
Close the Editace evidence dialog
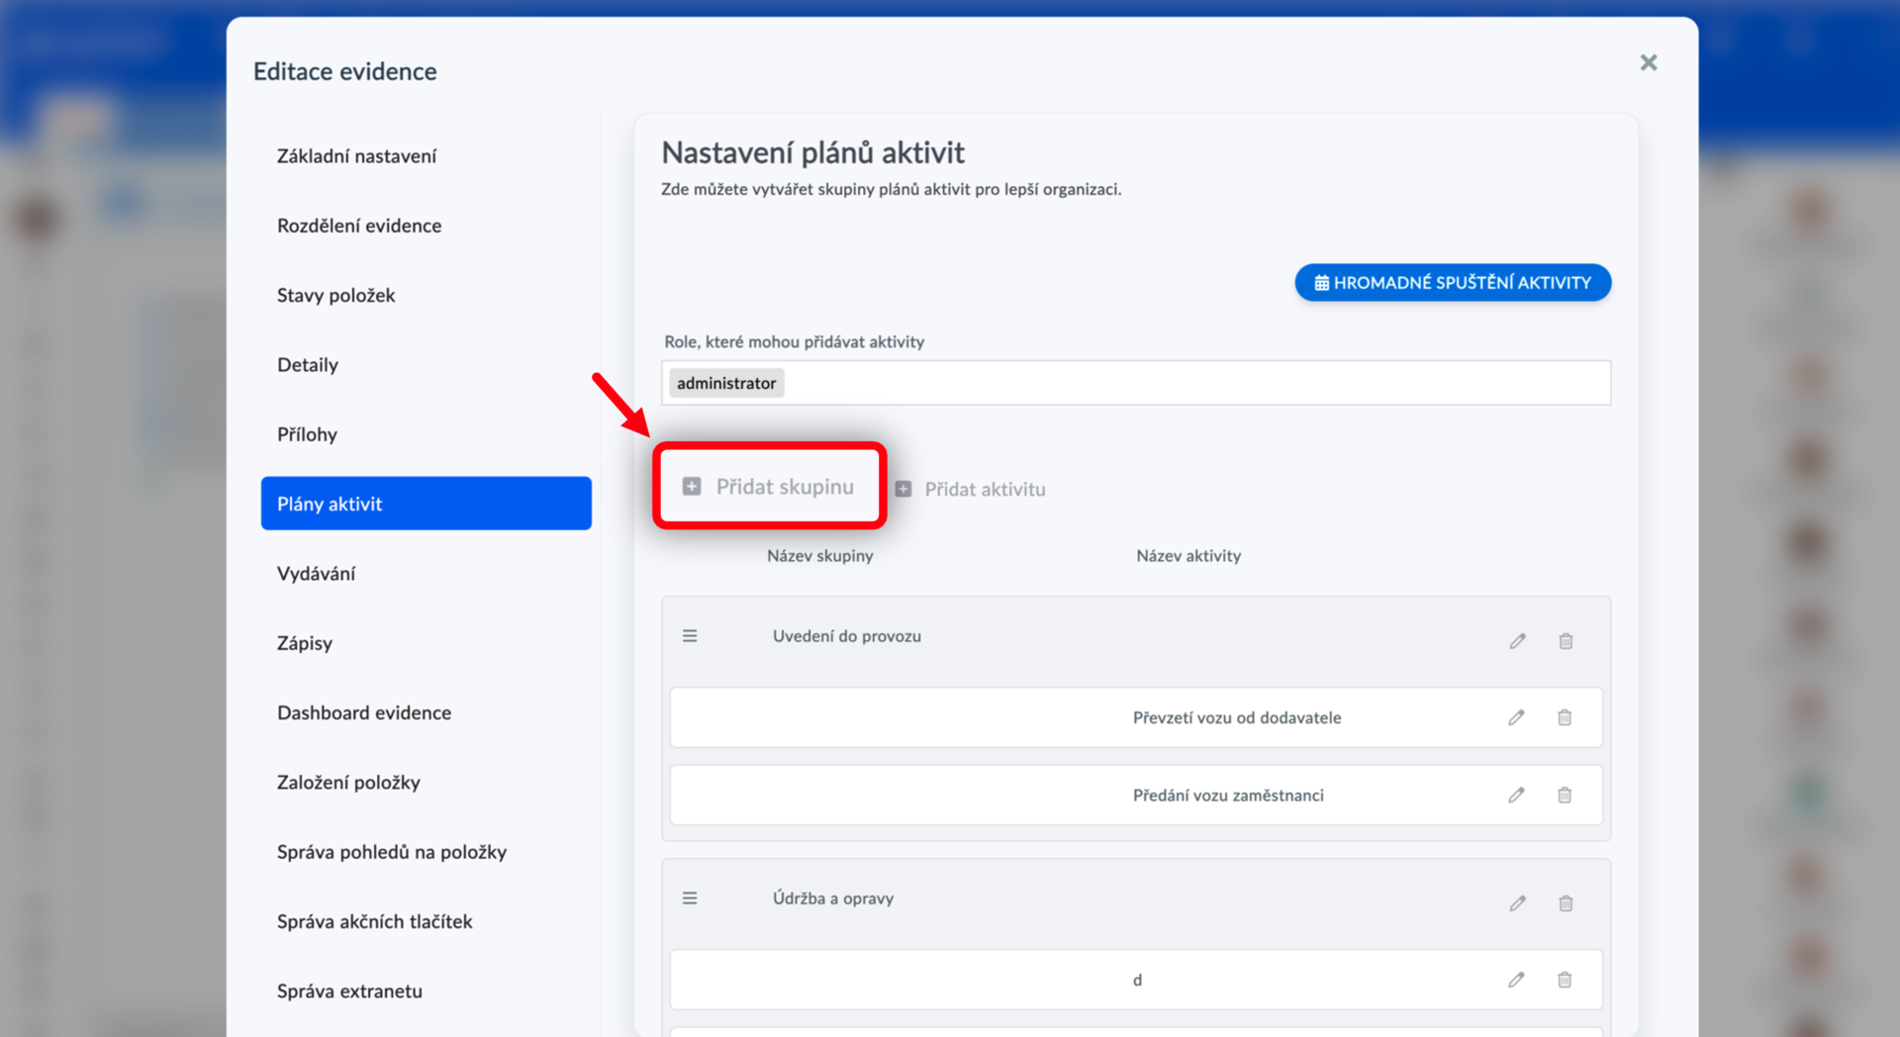pos(1649,62)
